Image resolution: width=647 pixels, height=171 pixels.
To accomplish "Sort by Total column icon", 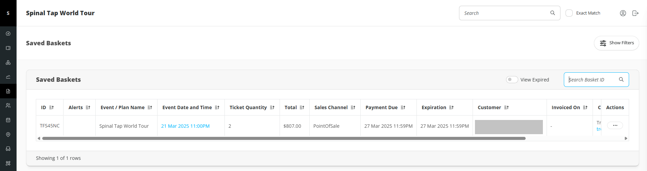I will click(x=302, y=107).
